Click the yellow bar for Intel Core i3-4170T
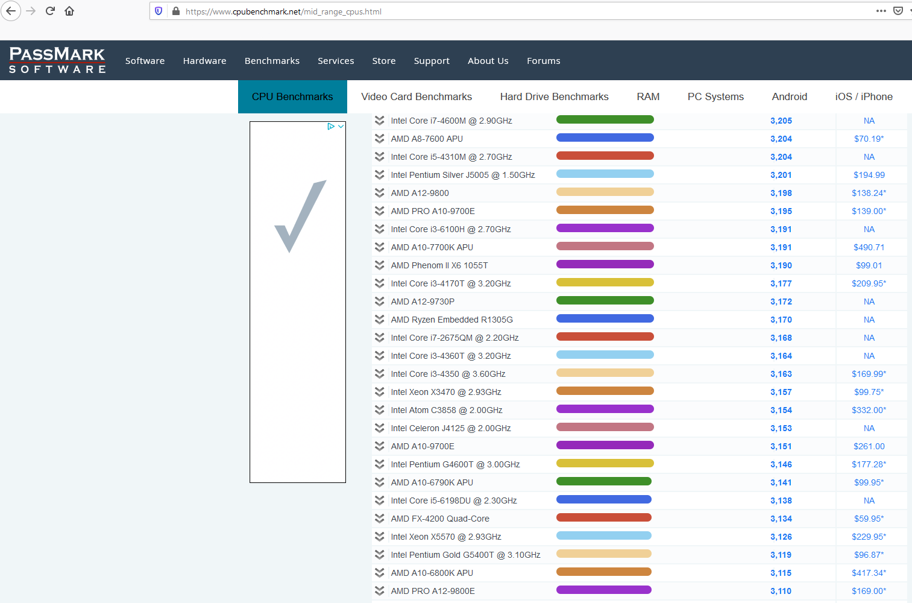The width and height of the screenshot is (912, 603). pyautogui.click(x=605, y=282)
